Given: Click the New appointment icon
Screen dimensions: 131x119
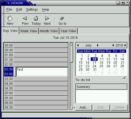Looking at the screenshot, I should pyautogui.click(x=10, y=19).
